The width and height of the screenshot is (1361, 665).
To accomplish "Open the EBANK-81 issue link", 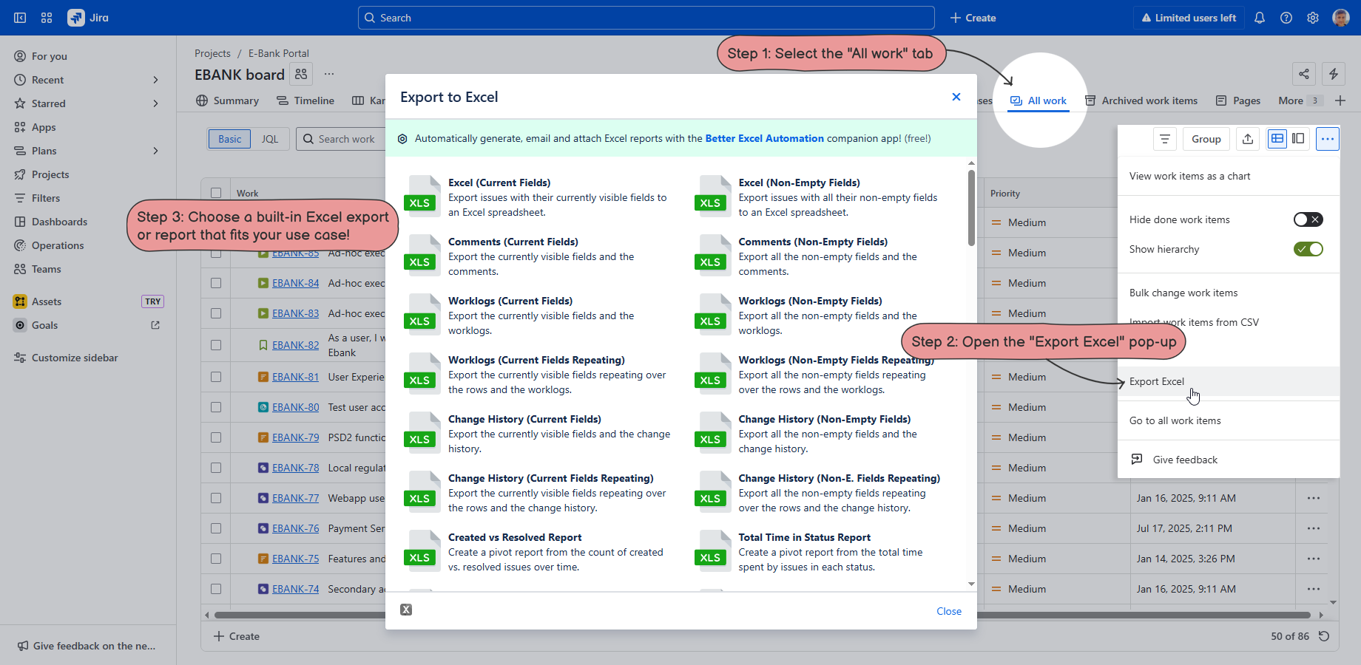I will pyautogui.click(x=295, y=377).
